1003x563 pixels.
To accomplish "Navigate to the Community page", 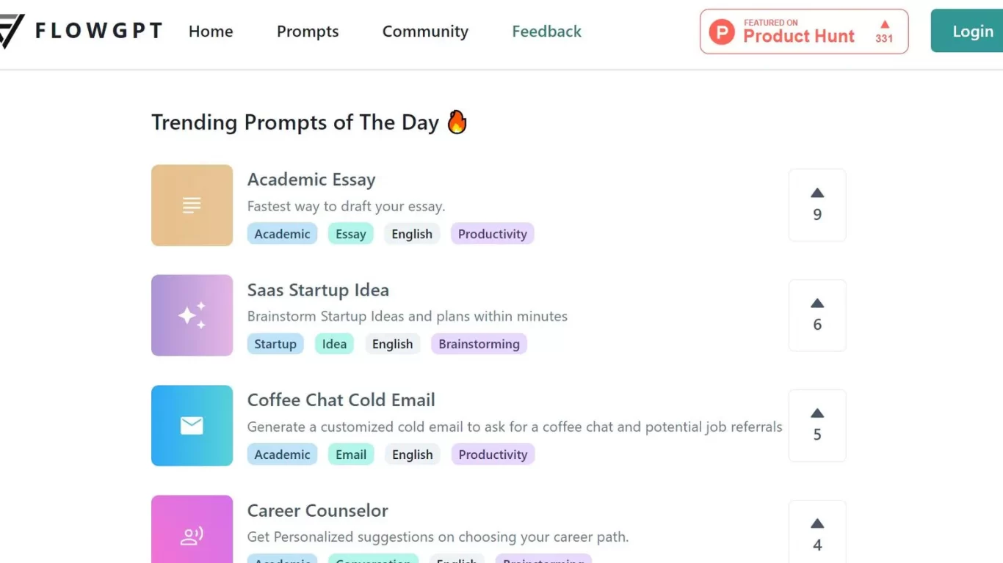I will [425, 32].
